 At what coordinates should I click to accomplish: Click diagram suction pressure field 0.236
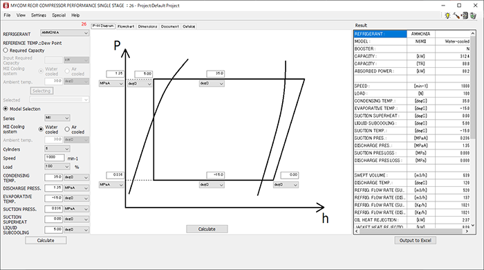tap(115, 175)
